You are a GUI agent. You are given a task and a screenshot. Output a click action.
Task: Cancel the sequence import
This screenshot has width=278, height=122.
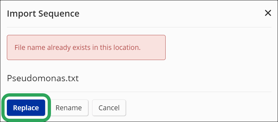pos(109,108)
